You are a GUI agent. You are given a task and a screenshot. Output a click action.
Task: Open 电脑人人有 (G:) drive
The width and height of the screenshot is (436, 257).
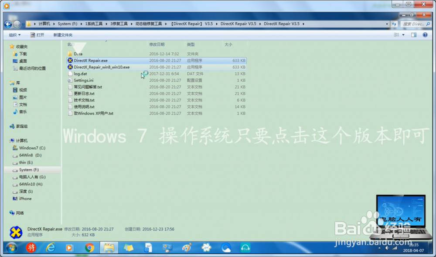point(29,177)
